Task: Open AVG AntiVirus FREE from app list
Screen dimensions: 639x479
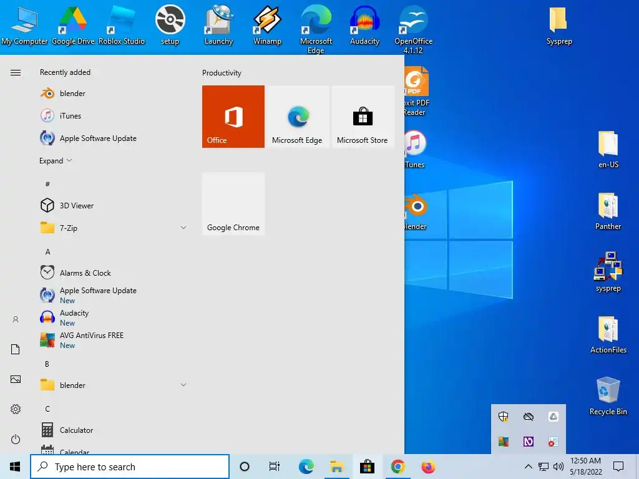Action: click(x=112, y=340)
